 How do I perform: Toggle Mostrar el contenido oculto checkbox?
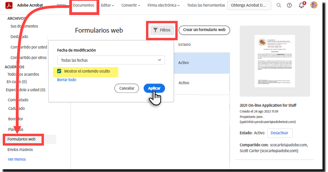[x=59, y=71]
